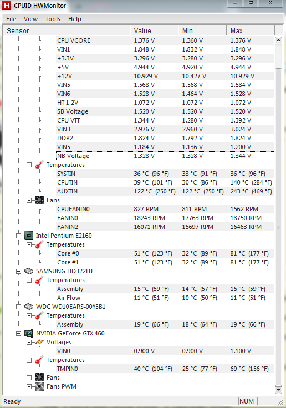
Task: Click the Sensor column header
Action: pyautogui.click(x=67, y=30)
